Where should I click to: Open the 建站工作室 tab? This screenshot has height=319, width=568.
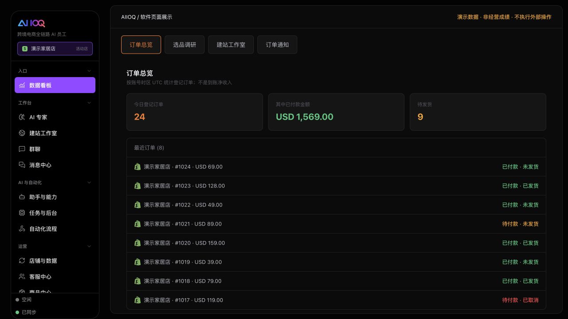[231, 45]
